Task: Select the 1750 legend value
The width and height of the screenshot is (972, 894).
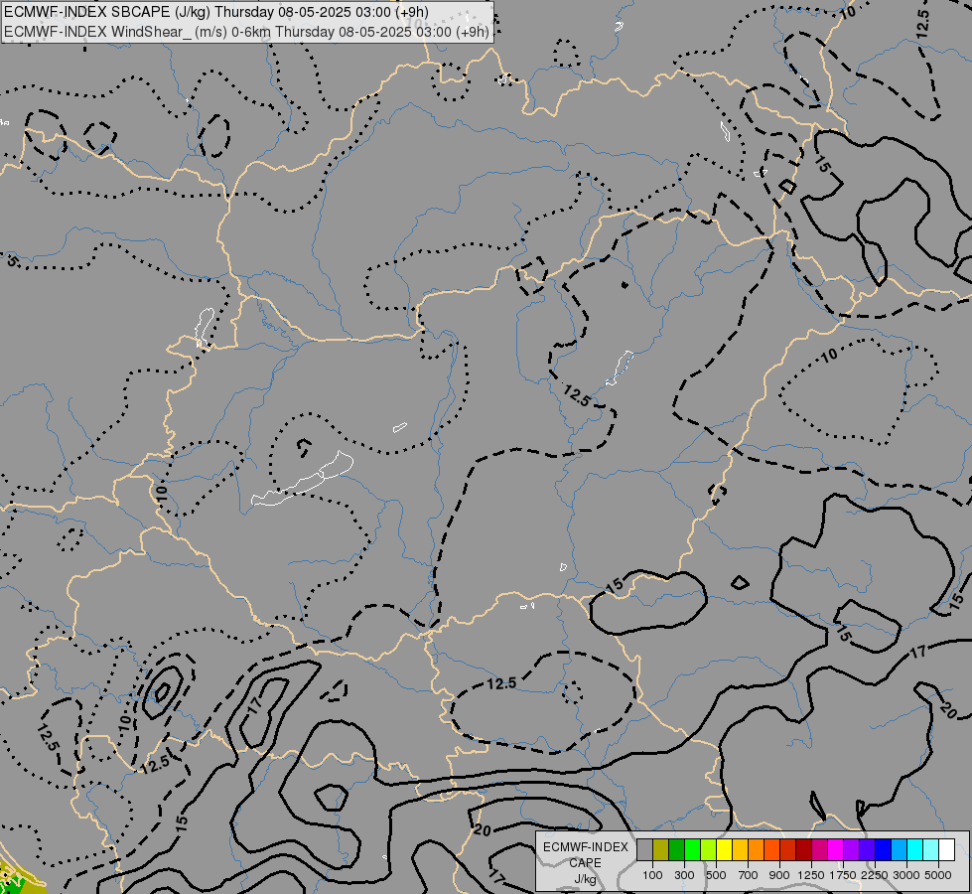Action: tap(843, 875)
